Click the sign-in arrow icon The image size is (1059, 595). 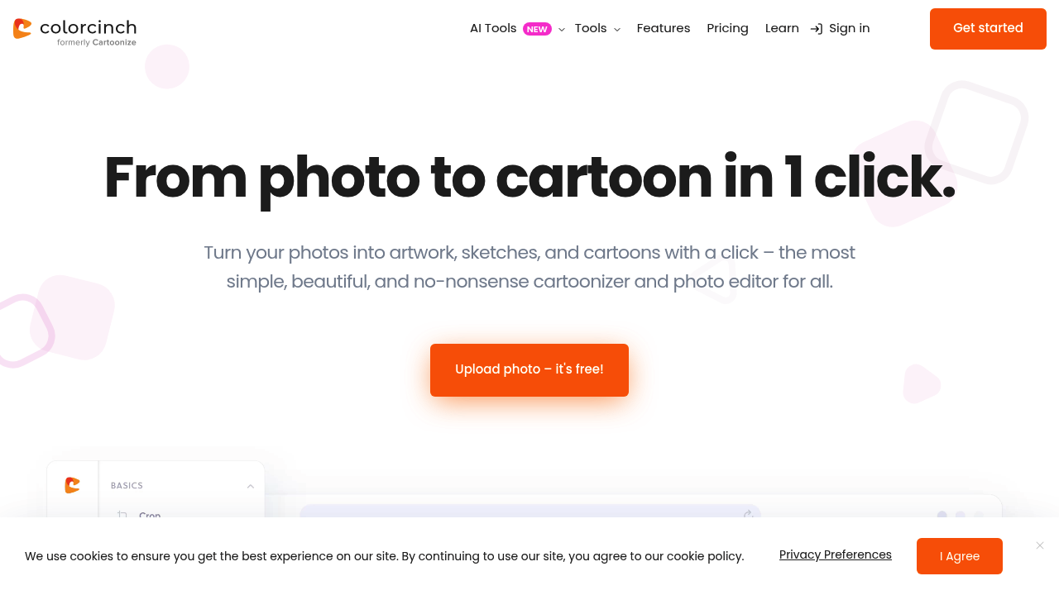[x=817, y=29]
